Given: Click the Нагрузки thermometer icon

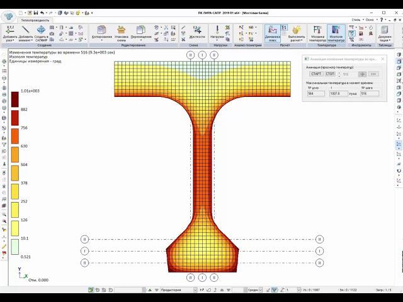Looking at the screenshot, I should tap(217, 31).
